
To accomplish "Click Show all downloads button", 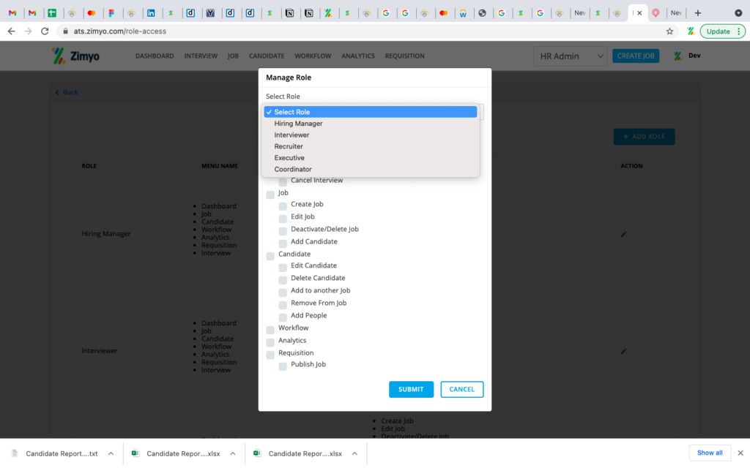I will (x=710, y=453).
